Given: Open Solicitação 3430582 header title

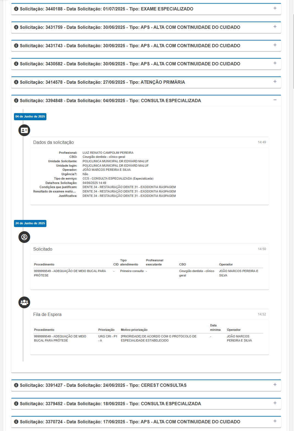Looking at the screenshot, I should pyautogui.click(x=130, y=64).
